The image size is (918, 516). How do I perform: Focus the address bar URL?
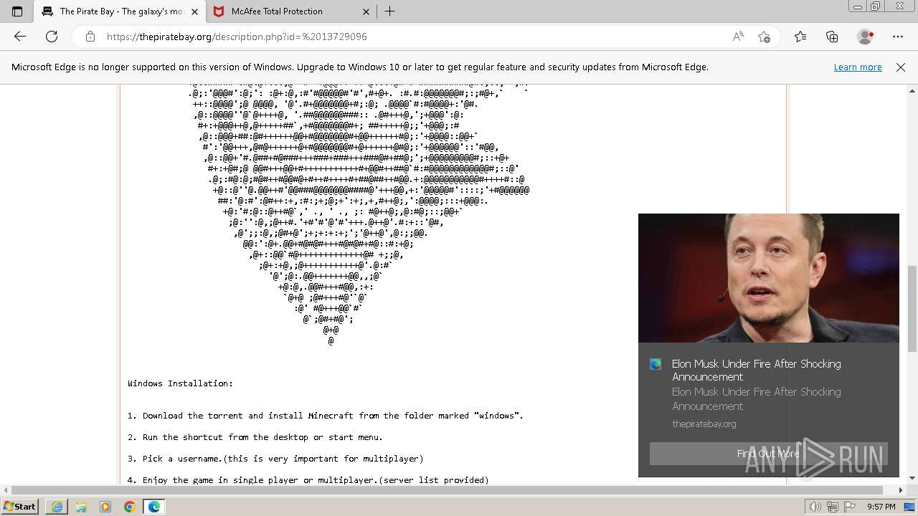point(237,37)
